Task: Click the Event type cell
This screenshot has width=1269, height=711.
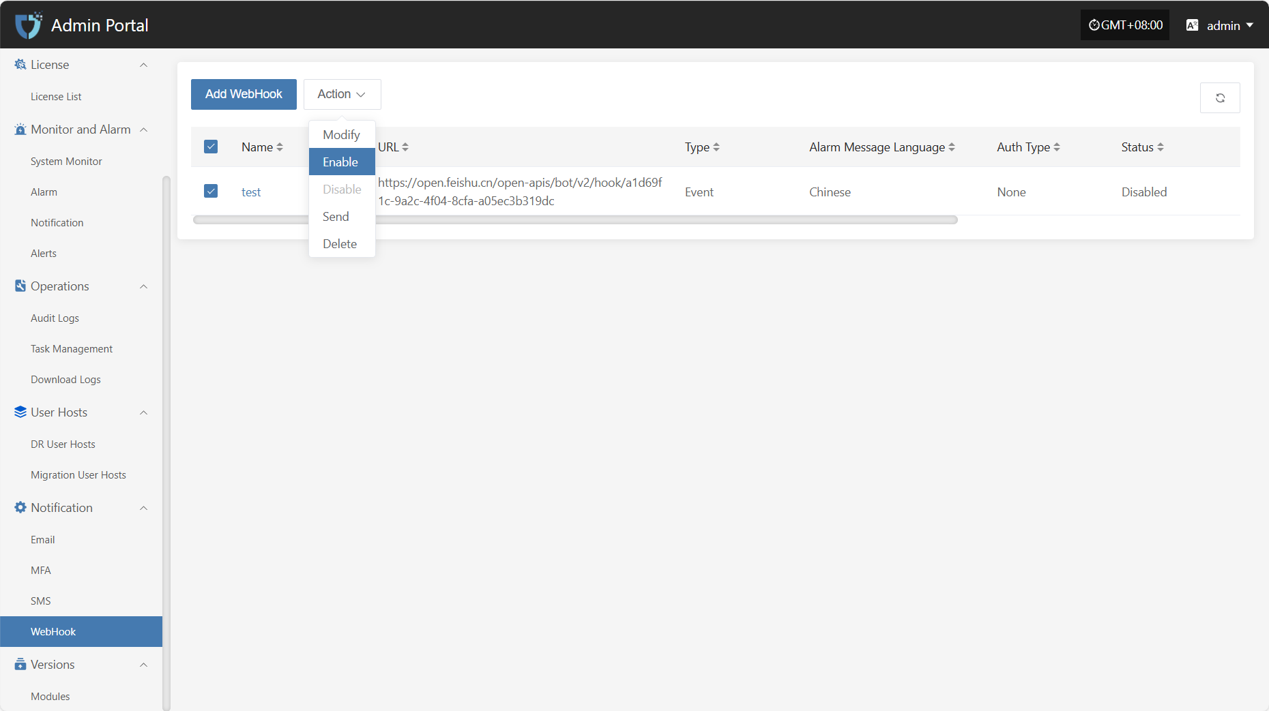Action: click(x=699, y=192)
